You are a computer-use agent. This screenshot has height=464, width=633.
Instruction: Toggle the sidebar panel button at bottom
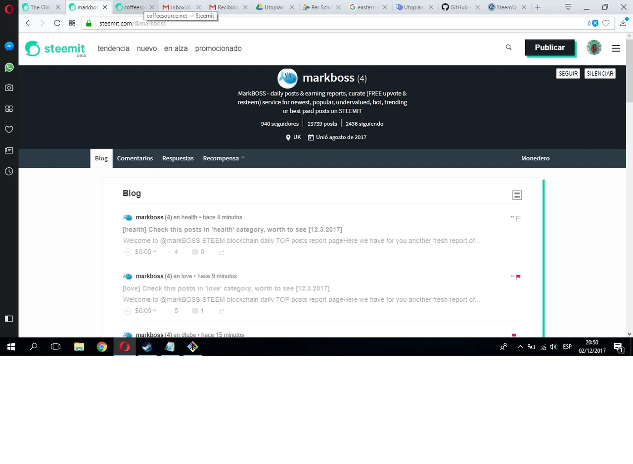point(9,319)
